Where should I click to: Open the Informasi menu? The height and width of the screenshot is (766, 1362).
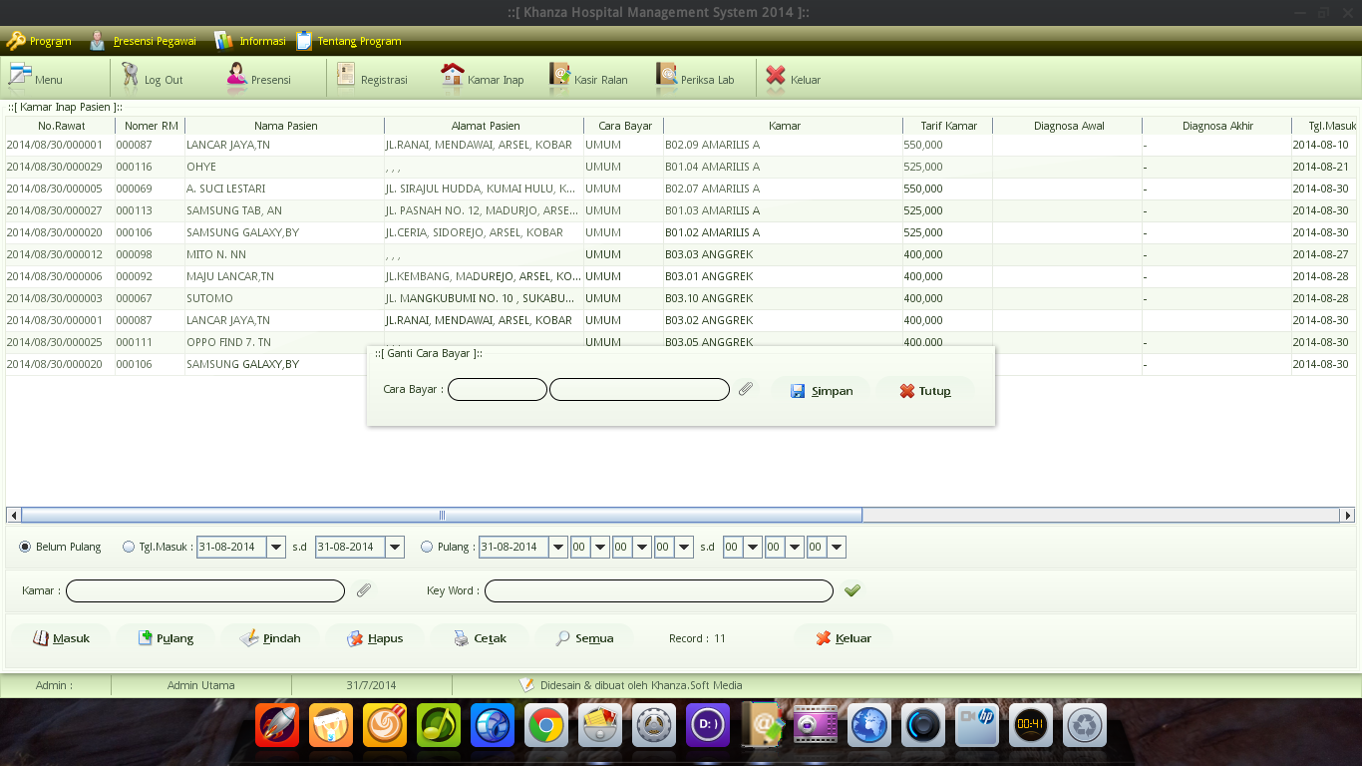tap(254, 41)
